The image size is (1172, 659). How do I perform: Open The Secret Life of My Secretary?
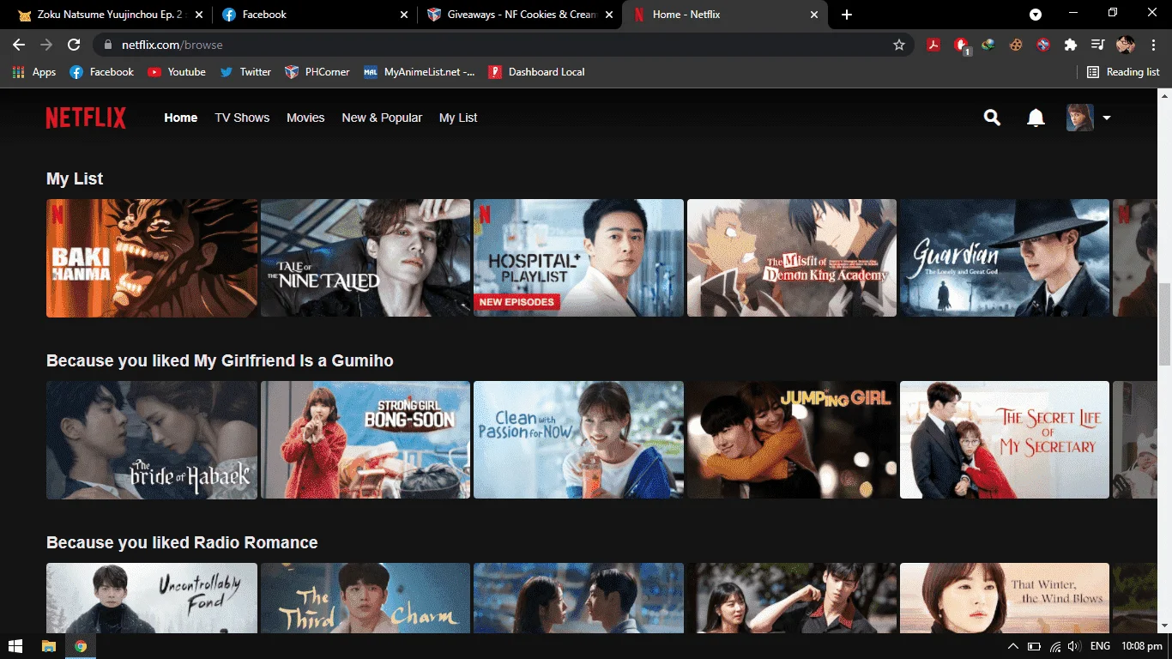coord(1005,440)
